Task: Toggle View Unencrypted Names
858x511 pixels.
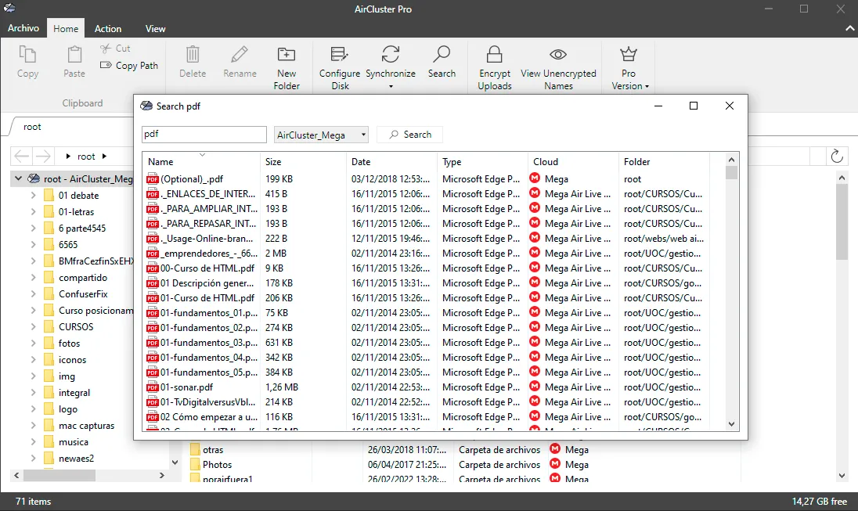Action: (558, 68)
